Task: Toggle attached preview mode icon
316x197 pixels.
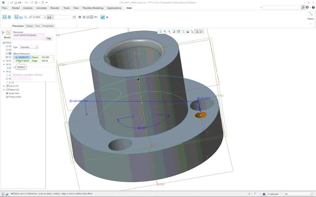Action: point(91,17)
